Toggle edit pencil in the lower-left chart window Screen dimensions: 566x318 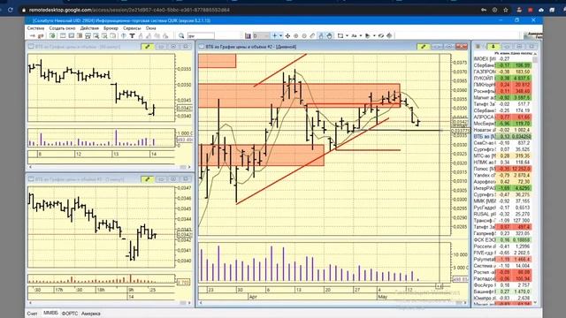[148, 179]
